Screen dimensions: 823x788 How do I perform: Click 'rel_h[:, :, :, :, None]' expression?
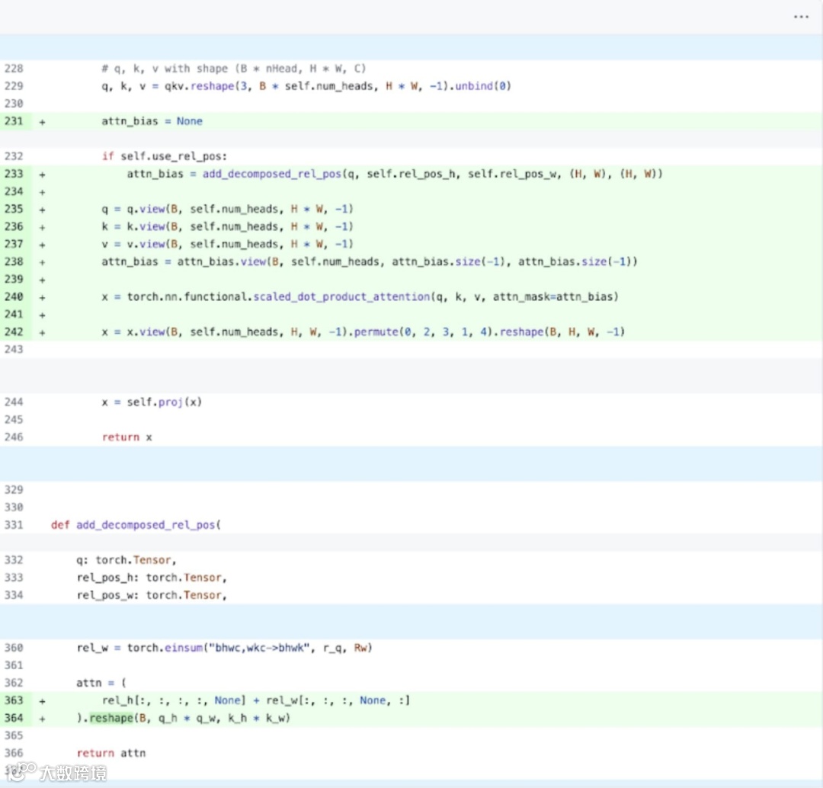(174, 700)
